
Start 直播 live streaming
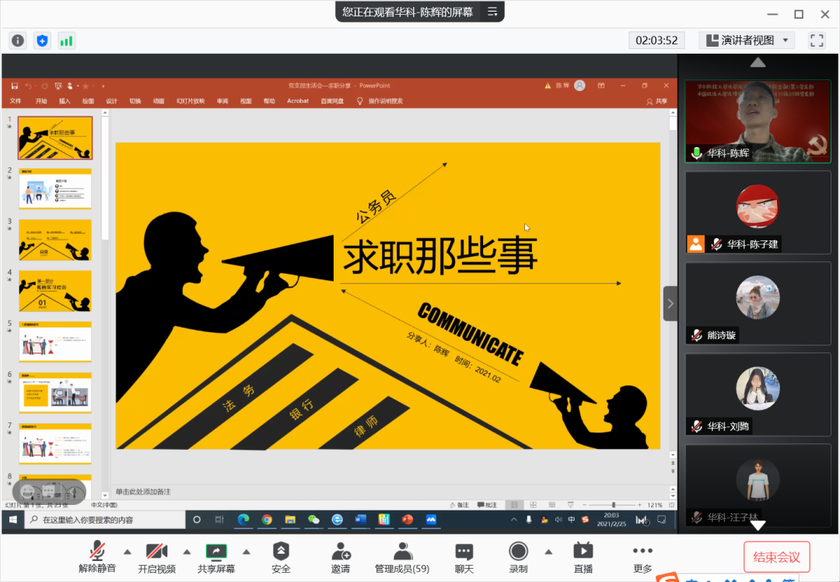click(x=583, y=557)
